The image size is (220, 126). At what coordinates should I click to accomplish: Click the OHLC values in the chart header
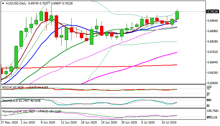[x=50, y=3]
